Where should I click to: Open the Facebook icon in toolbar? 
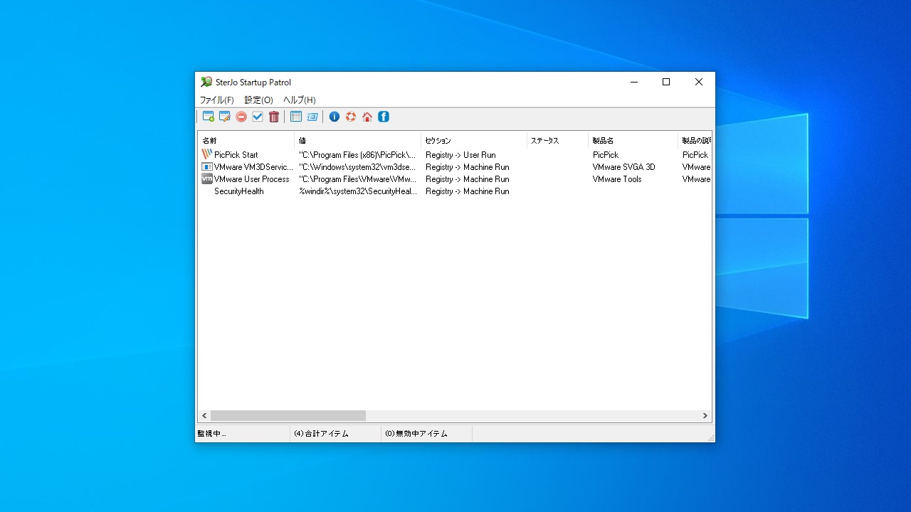click(x=384, y=117)
